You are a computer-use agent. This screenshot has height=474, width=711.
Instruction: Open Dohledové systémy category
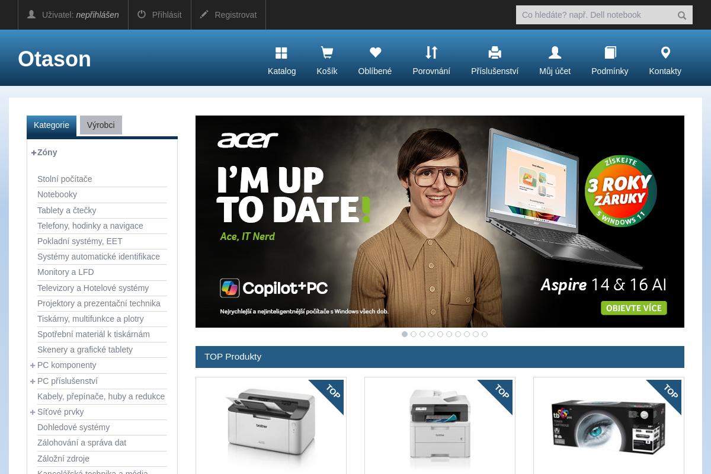pyautogui.click(x=73, y=427)
